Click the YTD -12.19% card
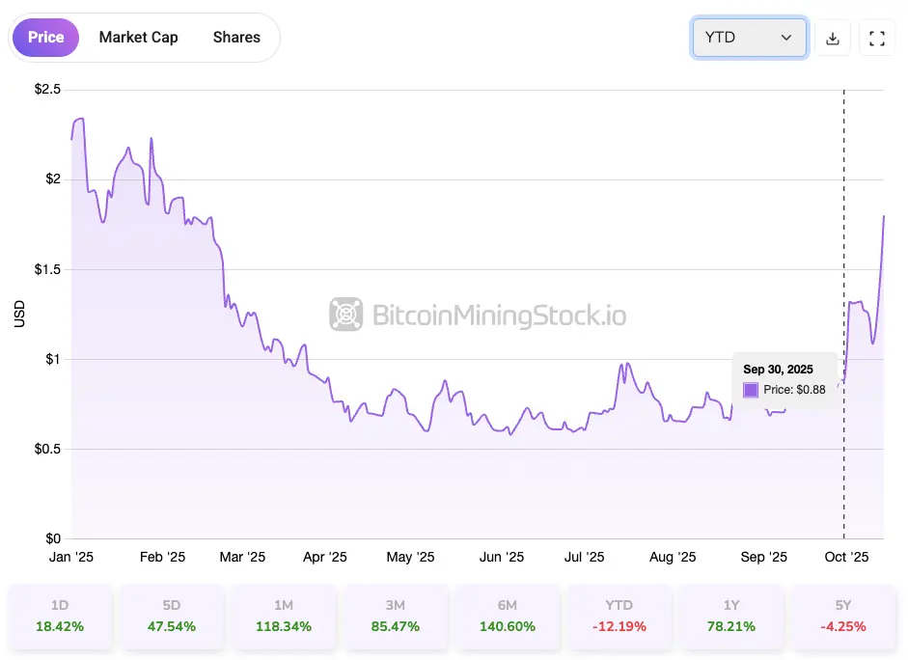Screen dimensions: 908x660 point(619,616)
